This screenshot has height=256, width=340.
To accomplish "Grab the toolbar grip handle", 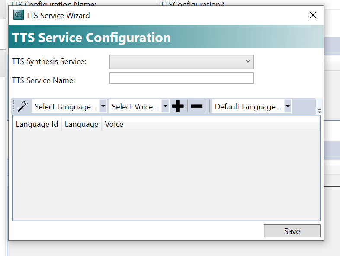I will tap(13, 106).
